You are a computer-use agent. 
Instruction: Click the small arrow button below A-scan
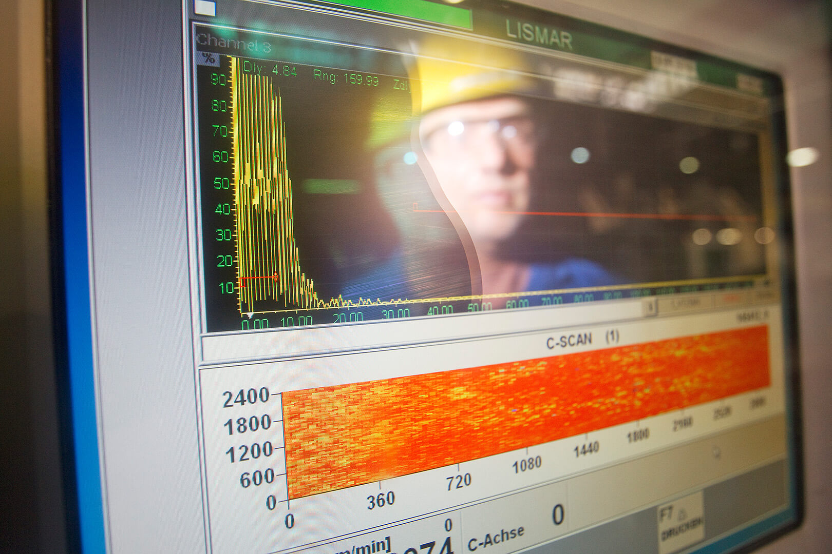(x=650, y=307)
